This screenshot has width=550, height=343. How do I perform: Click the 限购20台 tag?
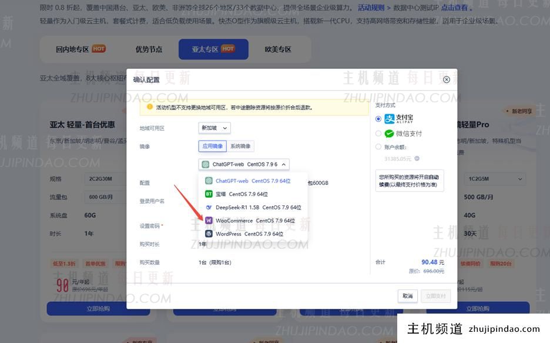click(x=501, y=264)
